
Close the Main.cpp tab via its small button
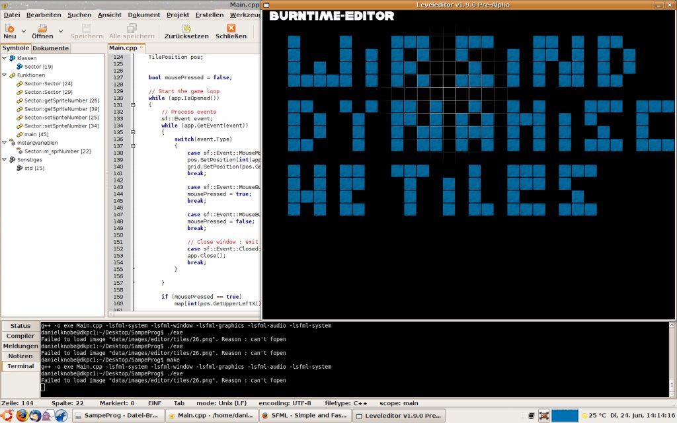[141, 47]
